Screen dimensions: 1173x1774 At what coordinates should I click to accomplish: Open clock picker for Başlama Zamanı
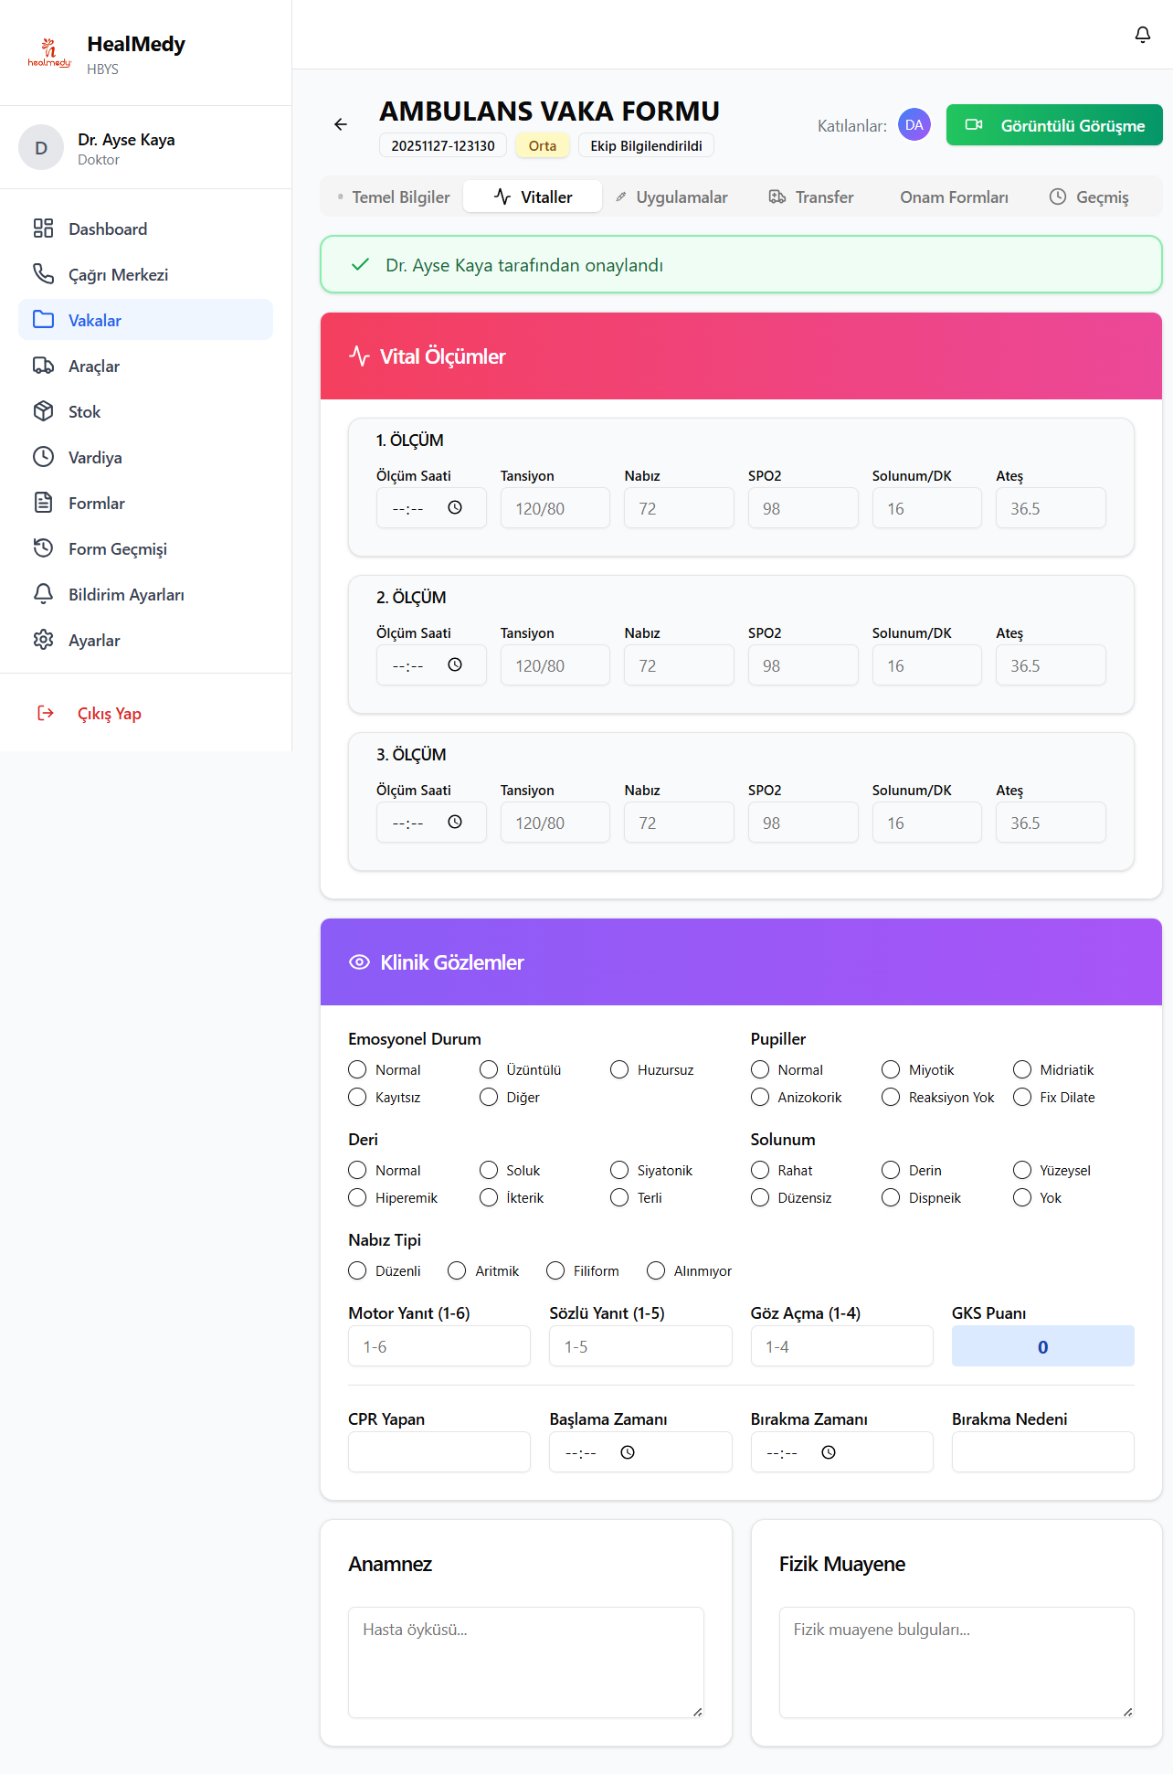point(628,1452)
